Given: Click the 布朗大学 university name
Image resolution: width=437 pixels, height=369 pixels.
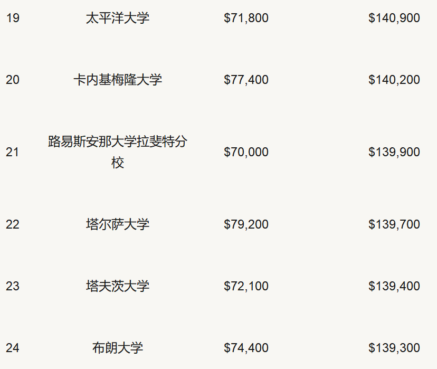Looking at the screenshot, I should [x=118, y=348].
